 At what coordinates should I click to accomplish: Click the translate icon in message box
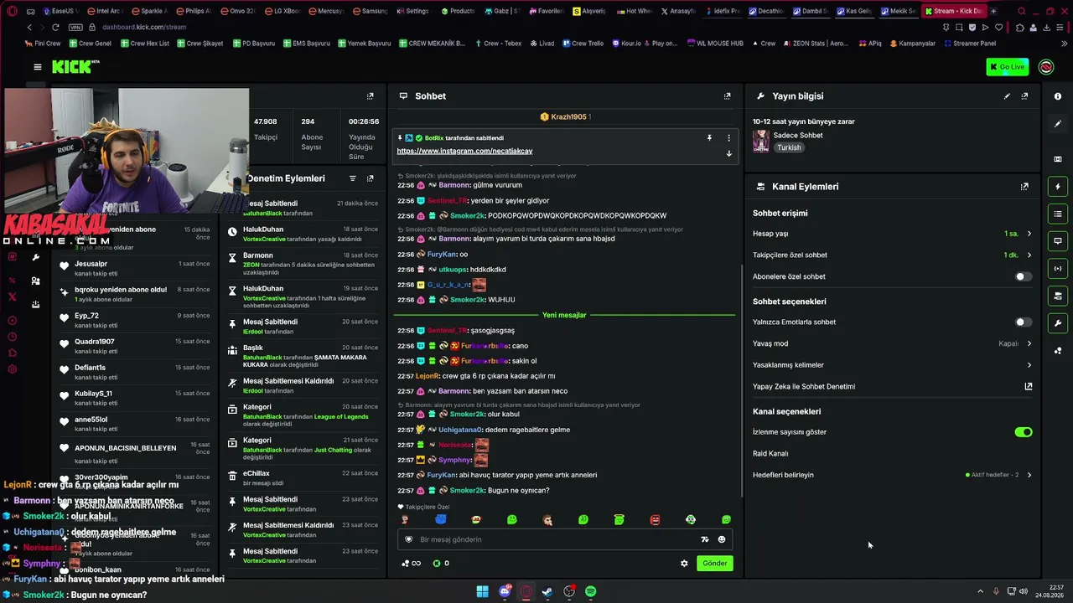(x=704, y=539)
